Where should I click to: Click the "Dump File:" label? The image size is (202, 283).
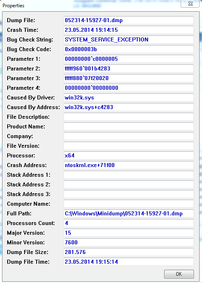coord(21,20)
